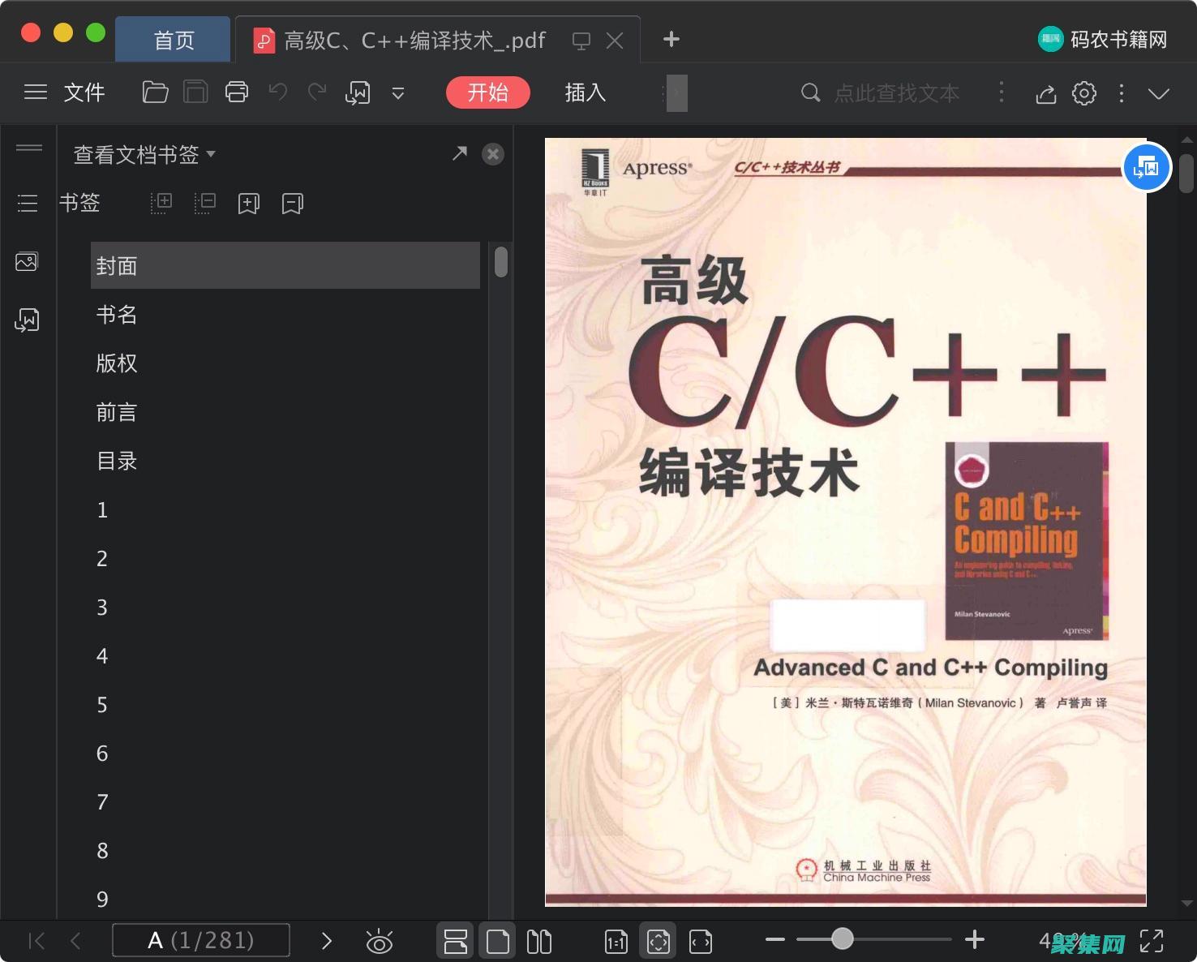Click the undo arrow icon

(x=277, y=92)
